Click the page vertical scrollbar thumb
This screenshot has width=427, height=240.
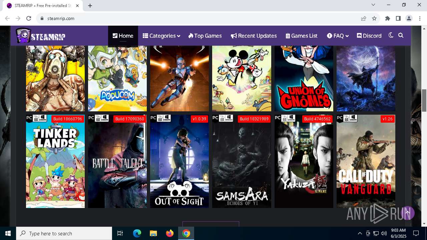pos(424,100)
